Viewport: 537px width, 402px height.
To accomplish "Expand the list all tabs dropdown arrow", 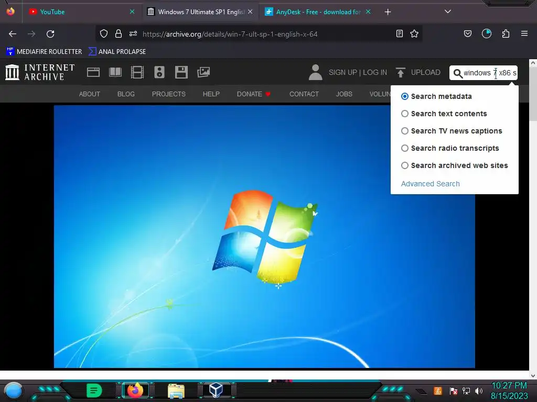I will [x=448, y=12].
